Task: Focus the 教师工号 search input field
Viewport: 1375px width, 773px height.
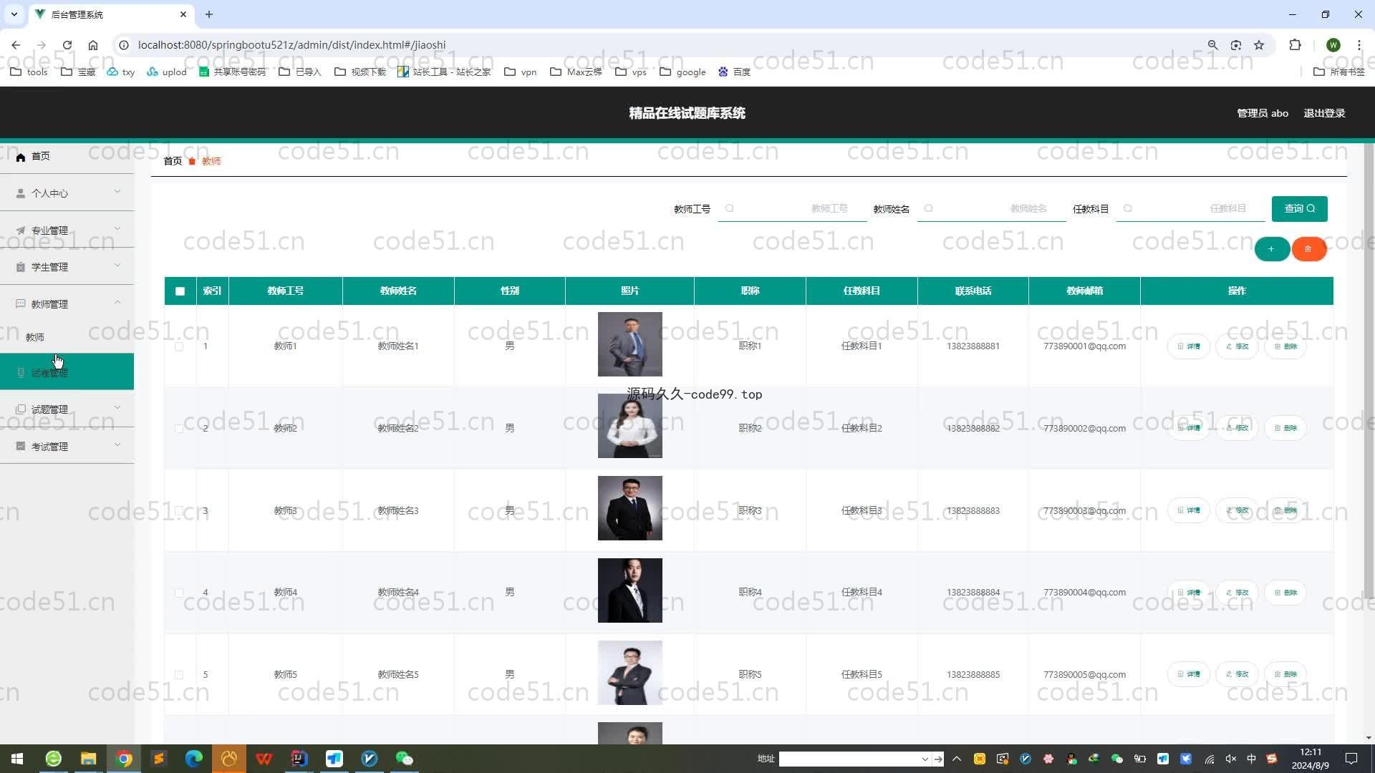Action: click(792, 209)
